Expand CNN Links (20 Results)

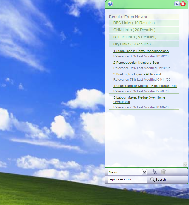144,30
